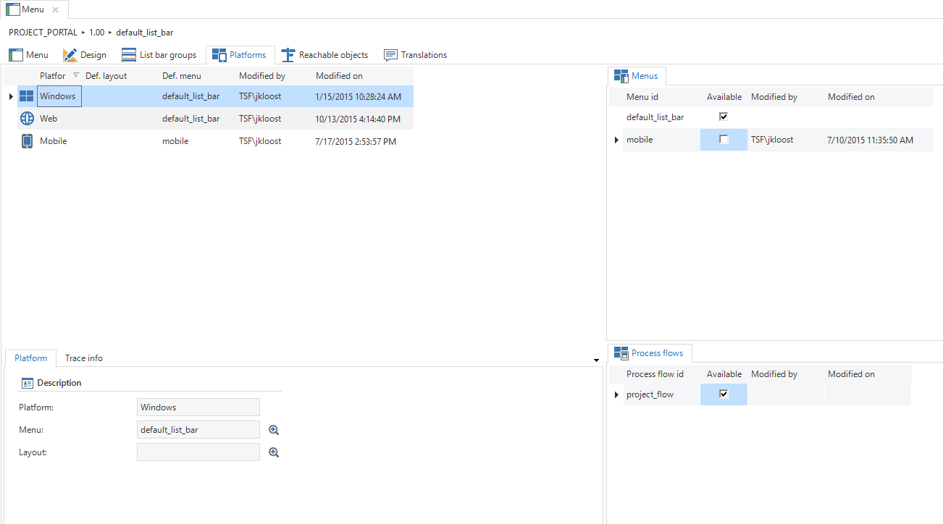
Task: Click the lookup magnifier next to Menu field
Action: (274, 430)
